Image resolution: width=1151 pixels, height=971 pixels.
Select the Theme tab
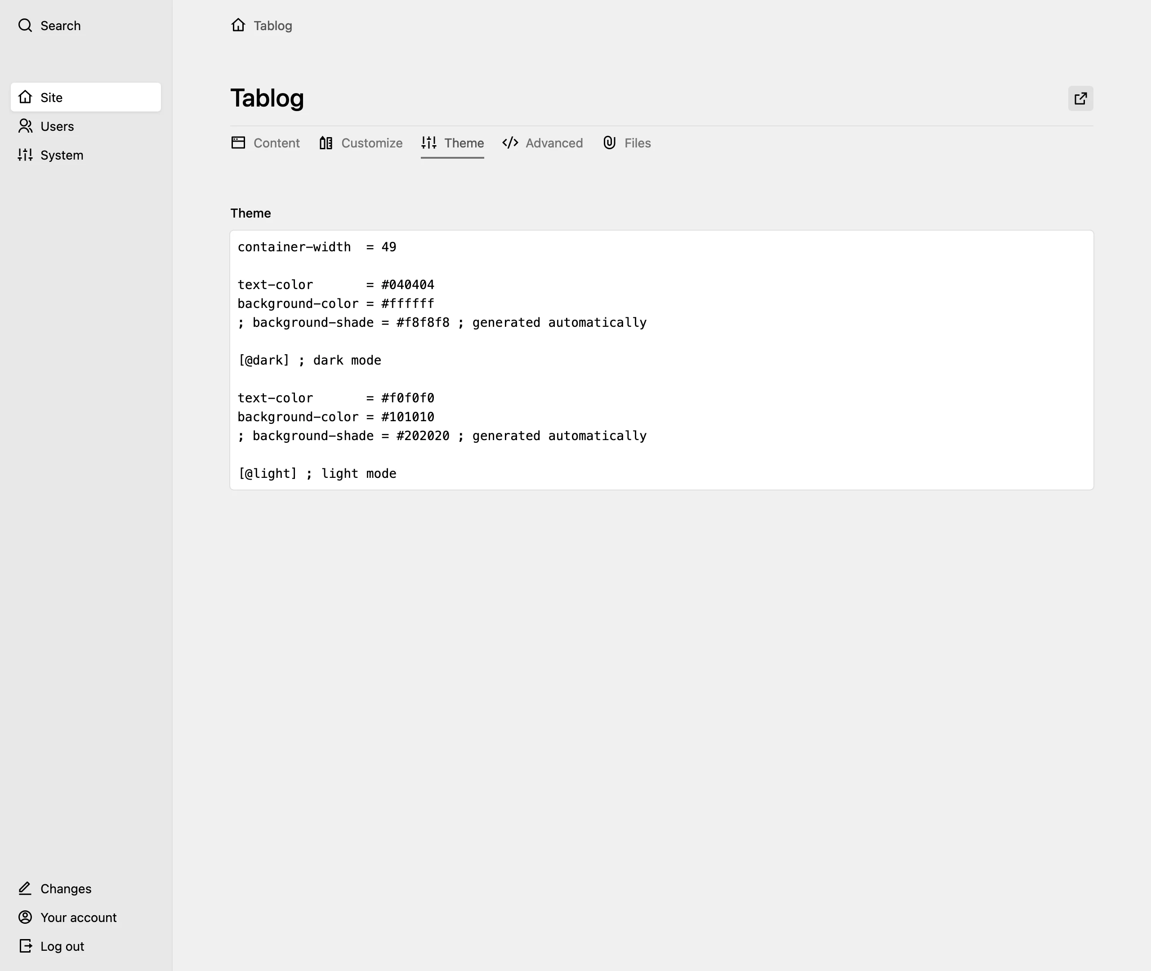464,143
